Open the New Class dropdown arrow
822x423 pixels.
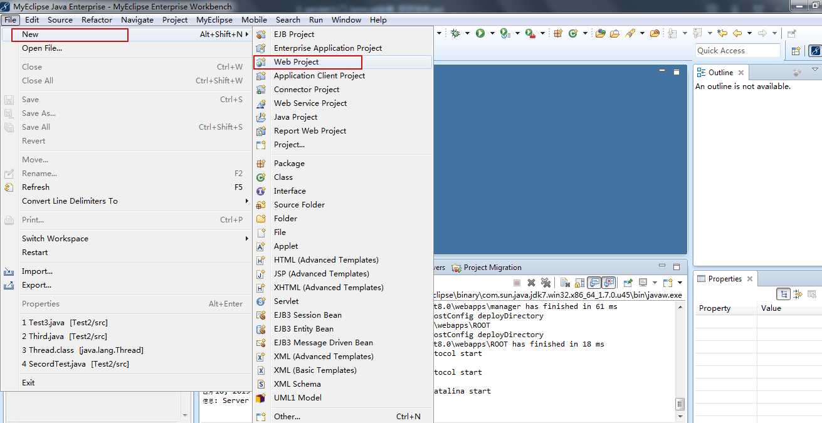coord(585,33)
